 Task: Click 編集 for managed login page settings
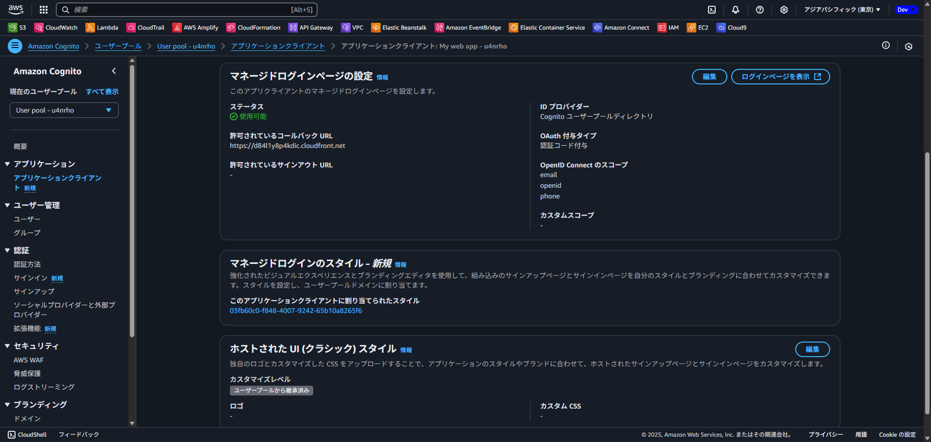709,77
